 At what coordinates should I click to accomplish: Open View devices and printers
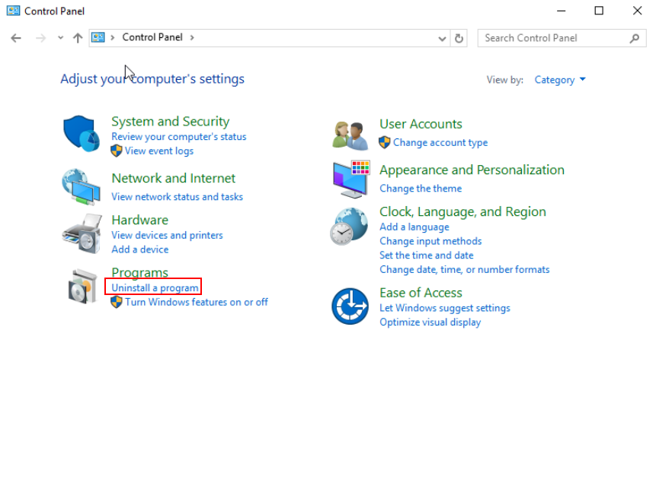[x=167, y=235]
